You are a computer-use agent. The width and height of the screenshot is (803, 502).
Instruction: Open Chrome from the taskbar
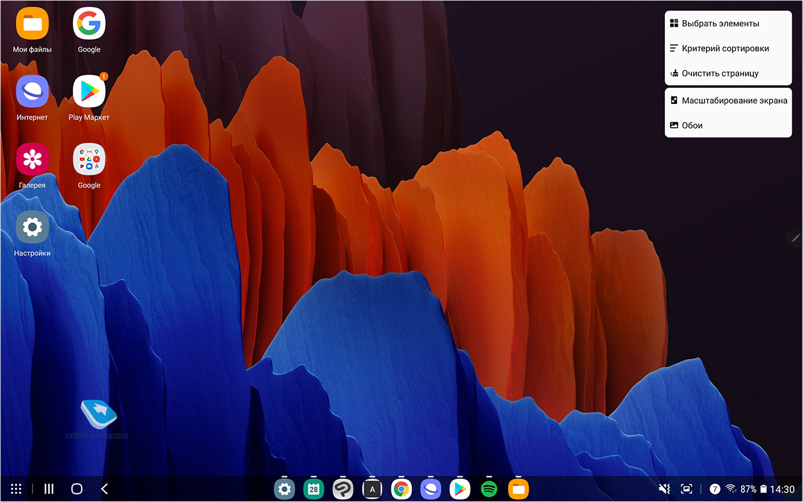401,489
